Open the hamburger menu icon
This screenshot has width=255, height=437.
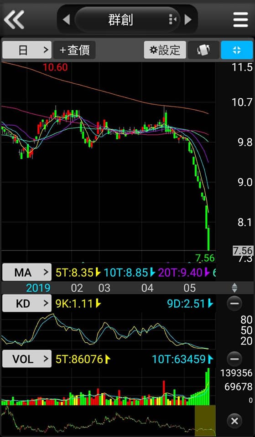240,20
